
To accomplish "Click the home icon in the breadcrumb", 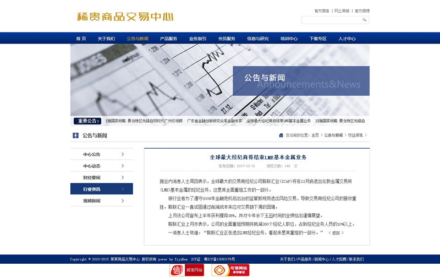I will [281, 135].
